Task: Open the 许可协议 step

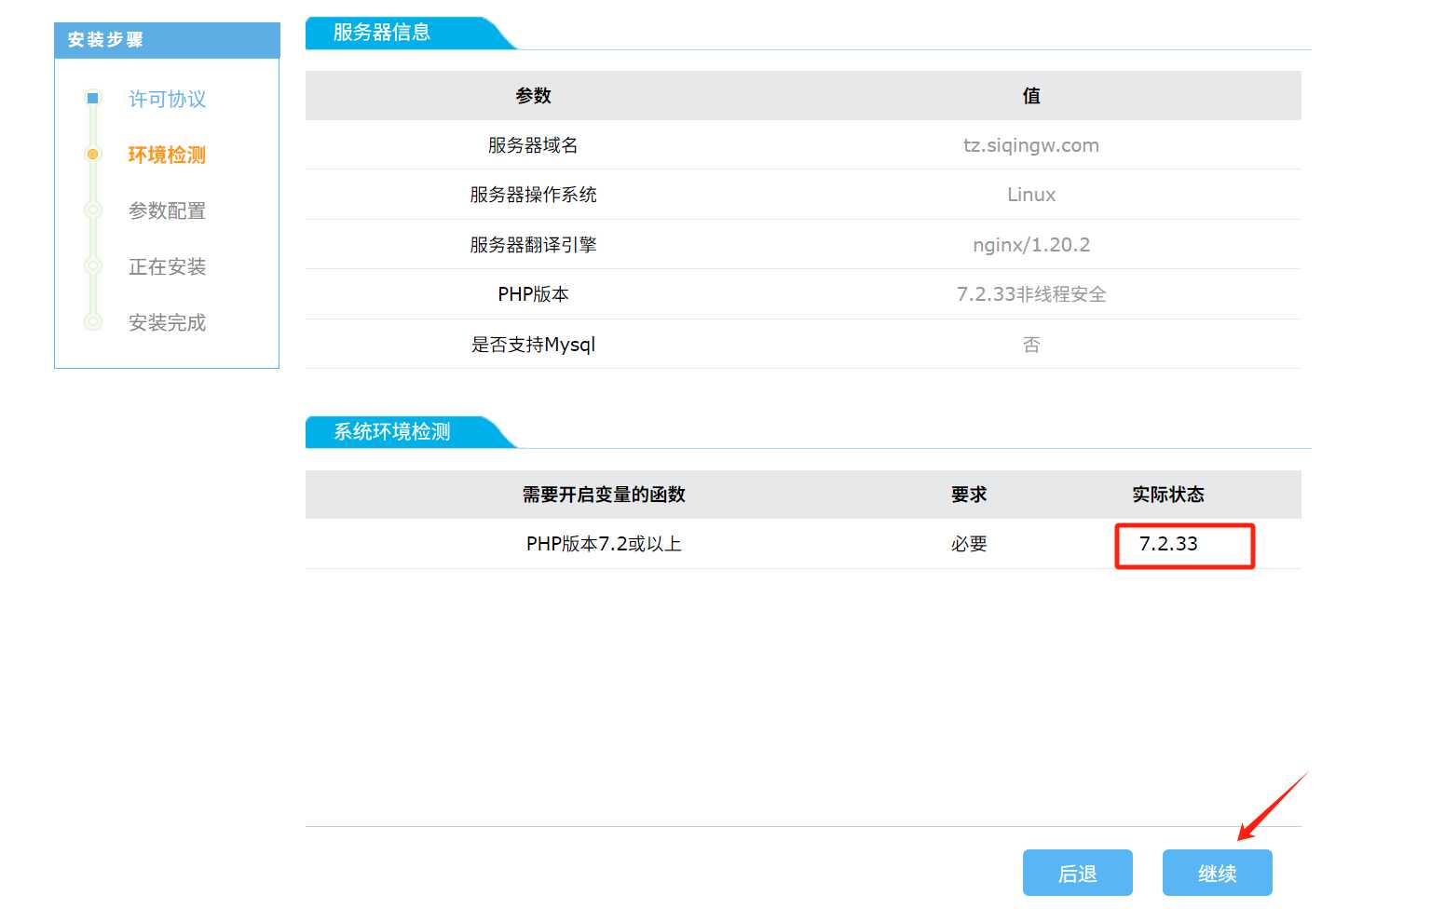Action: pyautogui.click(x=167, y=99)
